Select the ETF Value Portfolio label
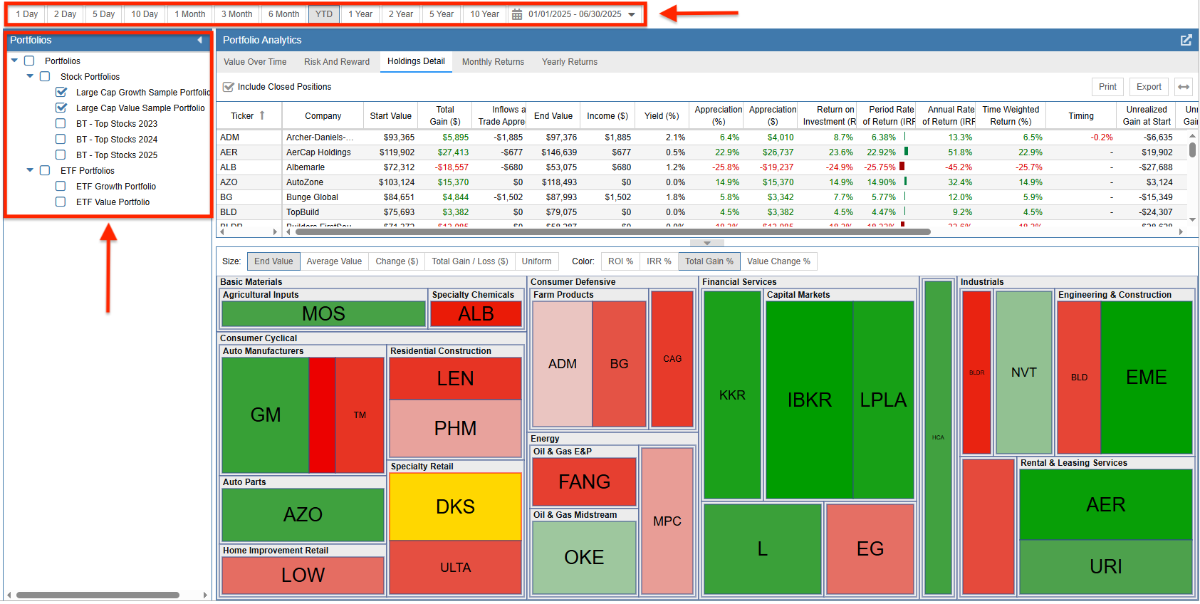 (x=113, y=202)
